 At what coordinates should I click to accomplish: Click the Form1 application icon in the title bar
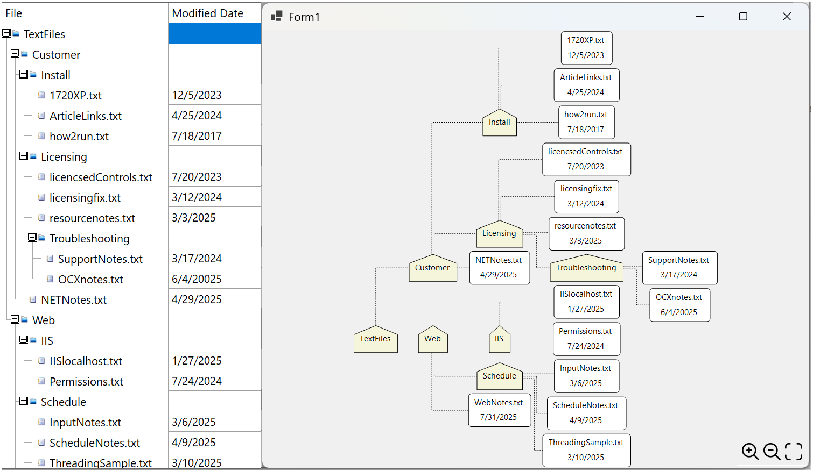click(x=276, y=16)
